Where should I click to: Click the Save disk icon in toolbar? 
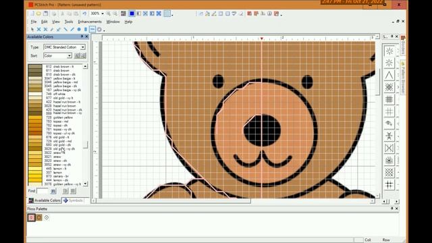[x=45, y=13]
